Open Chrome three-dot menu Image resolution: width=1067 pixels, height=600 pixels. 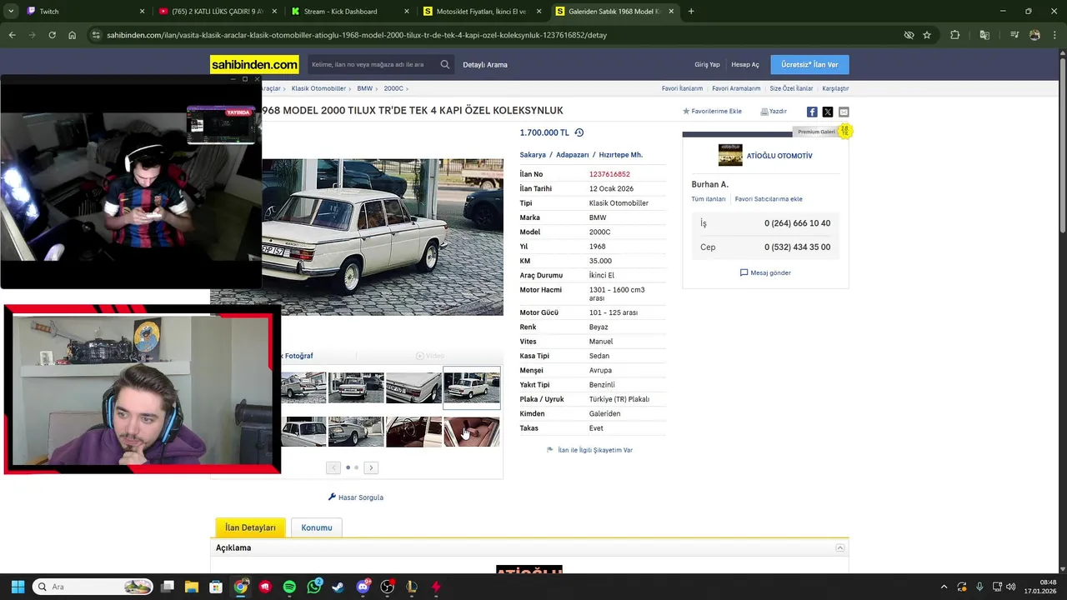[x=1054, y=35]
